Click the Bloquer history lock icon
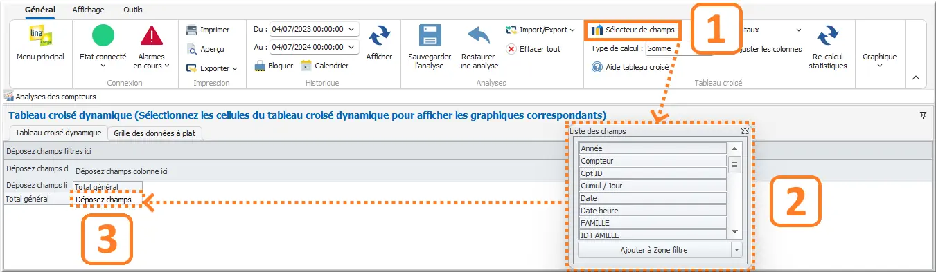The image size is (936, 272). 260,66
